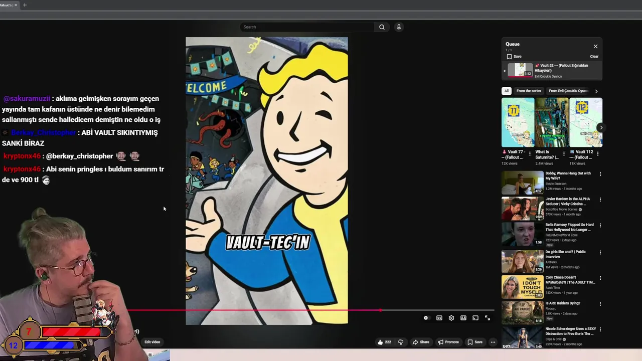Like the video (222 likes)

point(384,342)
